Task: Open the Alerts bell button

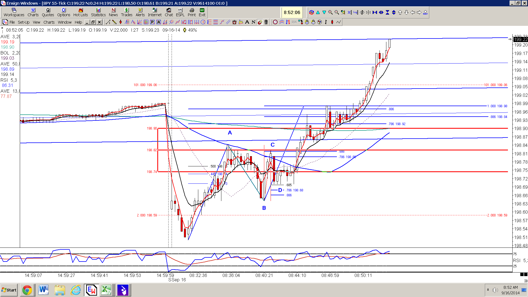Action: 140,12
